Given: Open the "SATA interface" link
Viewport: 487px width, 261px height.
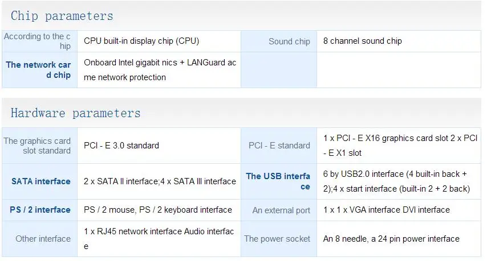Looking at the screenshot, I should [41, 181].
